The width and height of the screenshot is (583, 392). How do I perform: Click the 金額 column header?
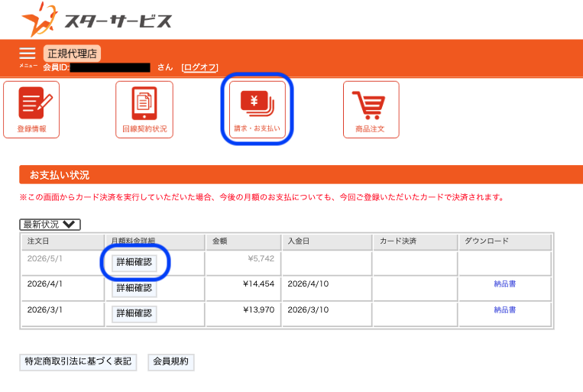coord(243,241)
